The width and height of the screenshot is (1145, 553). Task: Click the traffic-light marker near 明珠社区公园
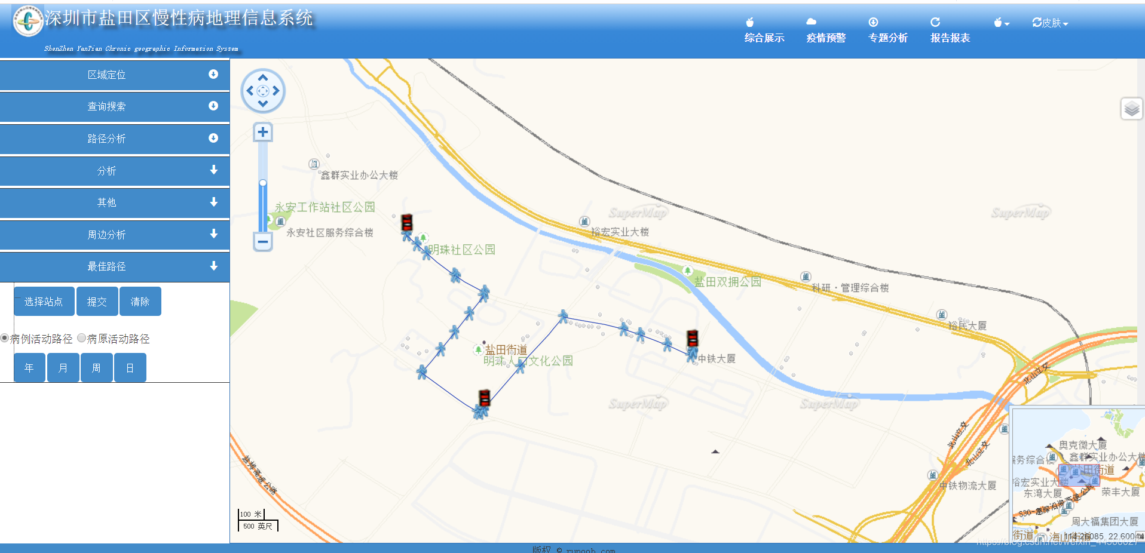coord(407,222)
